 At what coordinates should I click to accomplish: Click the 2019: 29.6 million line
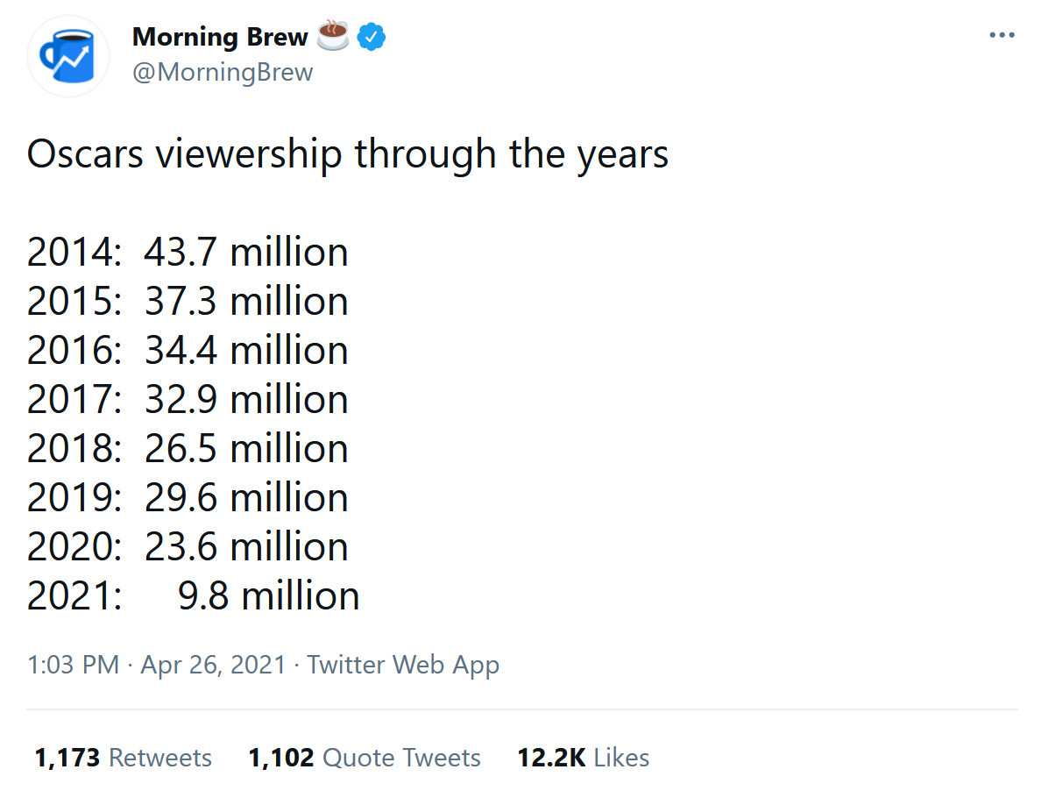pos(188,498)
